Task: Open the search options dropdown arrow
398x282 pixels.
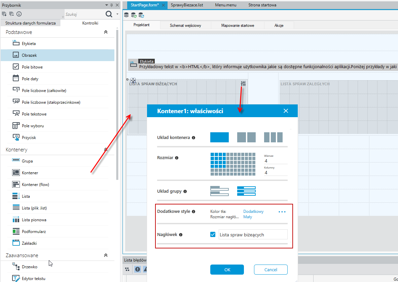Action: (x=117, y=14)
